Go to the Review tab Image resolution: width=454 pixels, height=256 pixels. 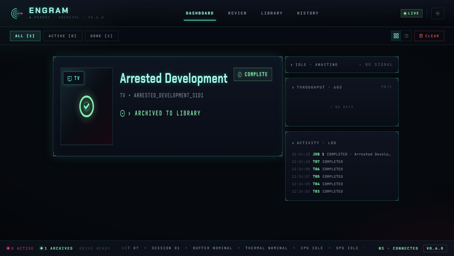[237, 13]
